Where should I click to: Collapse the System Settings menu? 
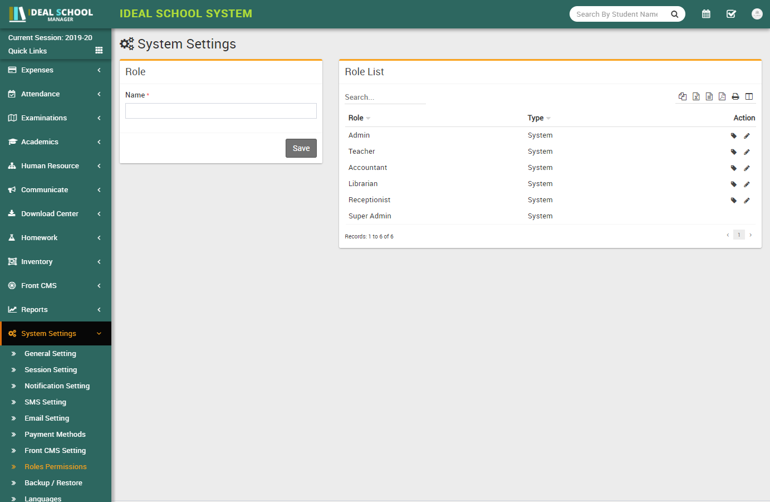pyautogui.click(x=56, y=333)
